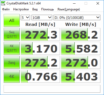
Task: Start the plain Seq test
Action: (x=12, y=62)
